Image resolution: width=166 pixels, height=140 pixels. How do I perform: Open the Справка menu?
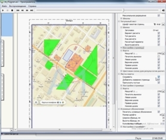click(32, 6)
